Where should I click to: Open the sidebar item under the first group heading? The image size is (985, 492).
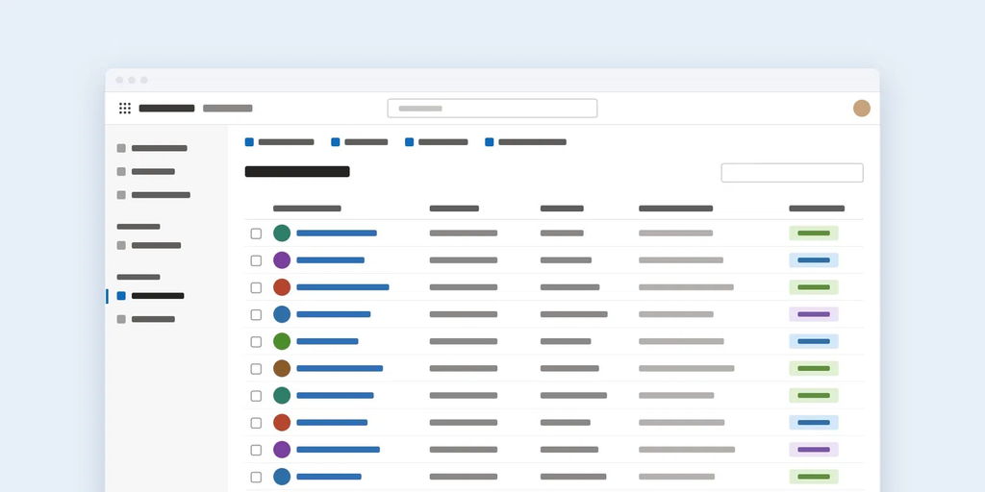(x=149, y=245)
